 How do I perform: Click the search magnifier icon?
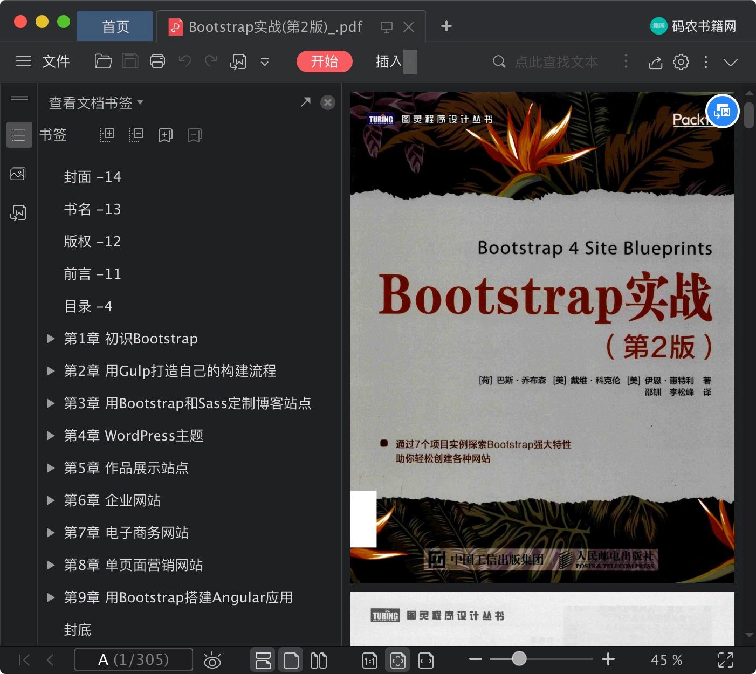click(499, 61)
